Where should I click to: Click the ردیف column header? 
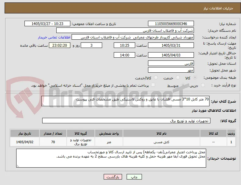(231, 133)
